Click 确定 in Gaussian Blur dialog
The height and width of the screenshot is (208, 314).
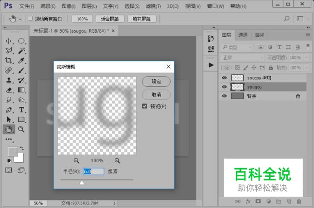click(x=156, y=82)
